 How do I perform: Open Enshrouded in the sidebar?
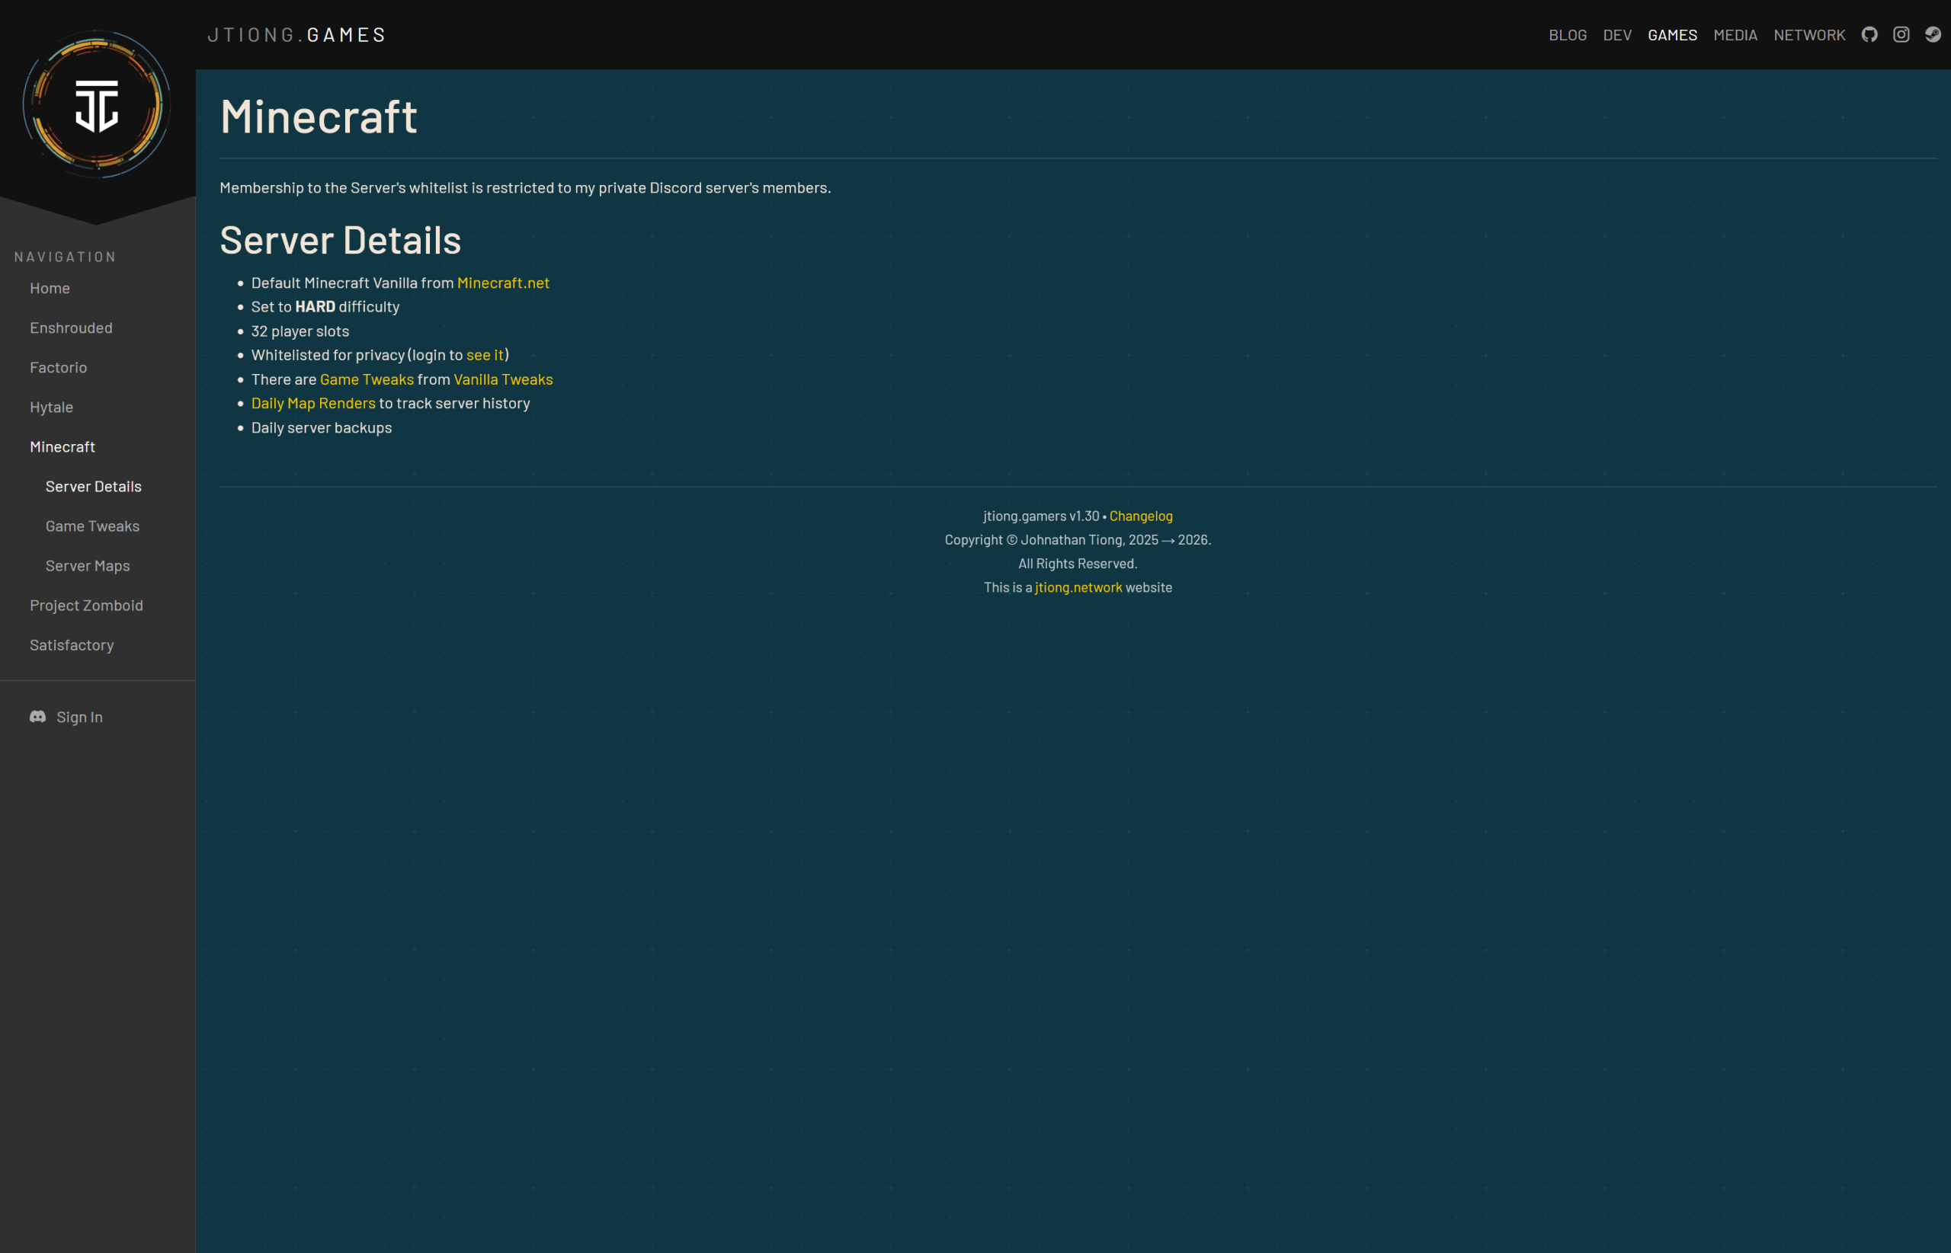click(x=71, y=328)
